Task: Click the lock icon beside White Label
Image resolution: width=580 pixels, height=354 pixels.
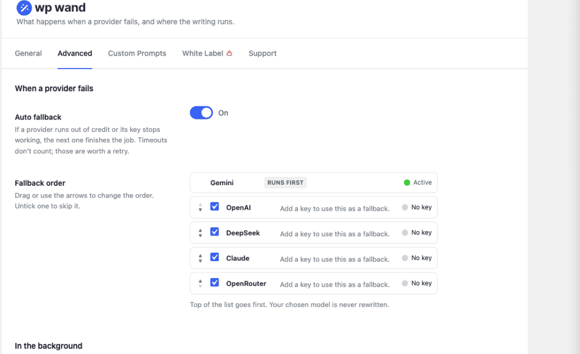Action: click(x=229, y=53)
